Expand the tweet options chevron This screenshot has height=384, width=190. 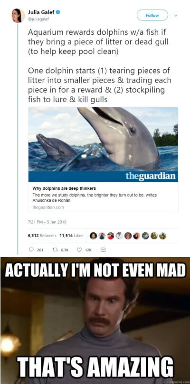tap(176, 15)
